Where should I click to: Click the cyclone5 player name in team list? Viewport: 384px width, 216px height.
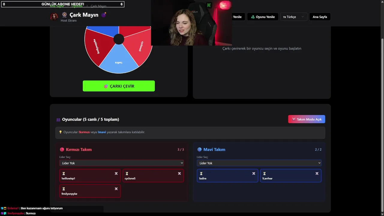[130, 178]
